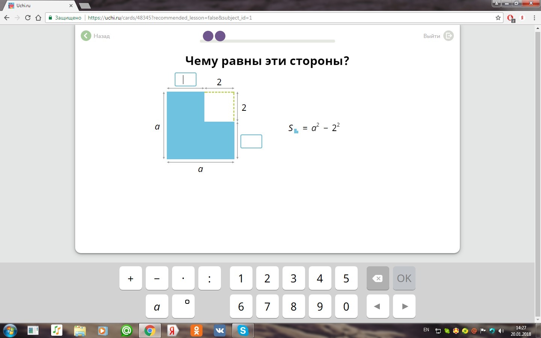Click the browser address bar URL

coord(170,18)
